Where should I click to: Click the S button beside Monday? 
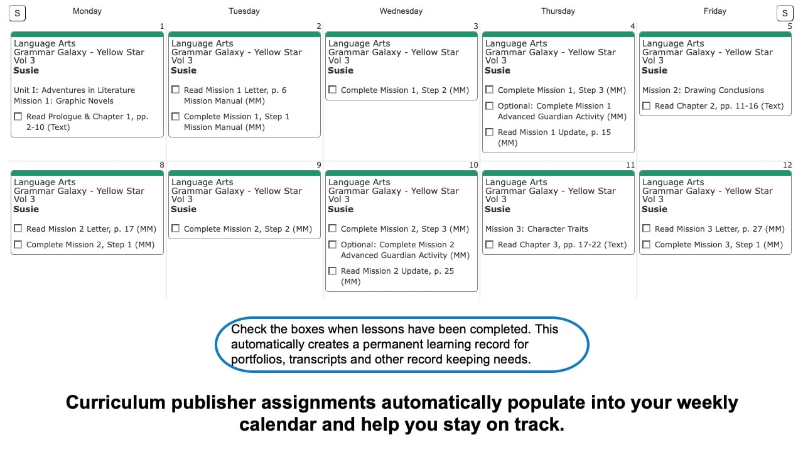point(18,13)
